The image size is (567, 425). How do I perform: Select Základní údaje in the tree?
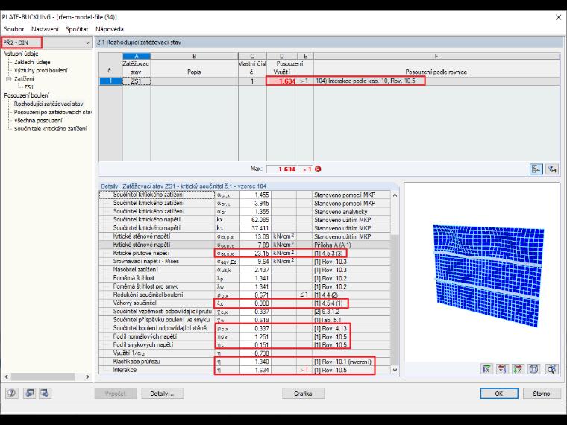click(x=32, y=62)
